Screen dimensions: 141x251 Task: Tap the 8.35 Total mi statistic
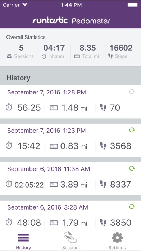point(87,52)
